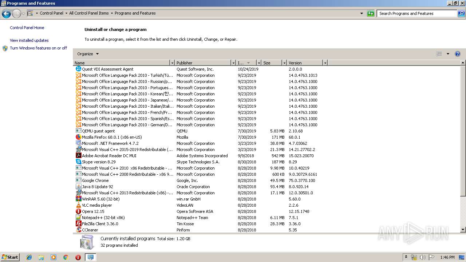Open the Organize dropdown menu
The width and height of the screenshot is (466, 262).
click(88, 54)
